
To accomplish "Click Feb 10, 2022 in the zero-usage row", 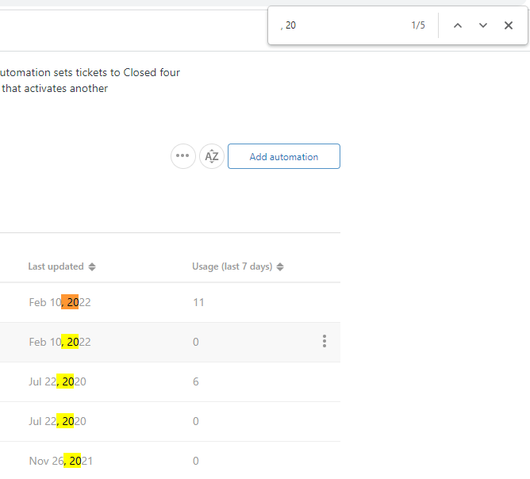I will pyautogui.click(x=60, y=342).
